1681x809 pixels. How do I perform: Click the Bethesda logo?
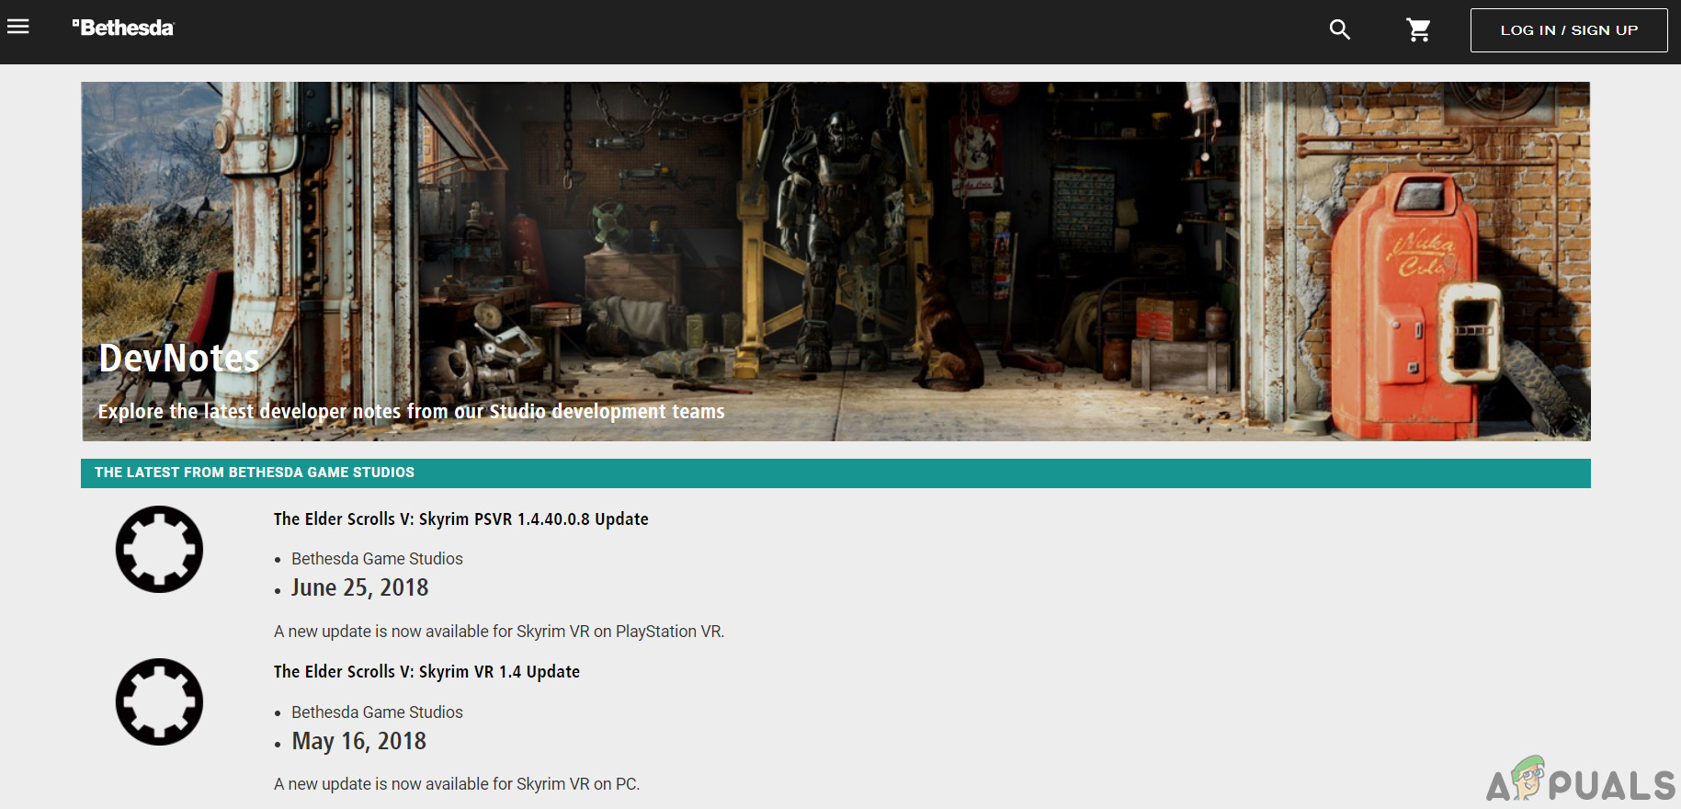123,28
